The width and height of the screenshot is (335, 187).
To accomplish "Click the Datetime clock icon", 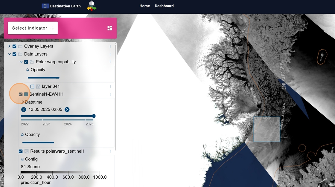I will (x=22, y=102).
